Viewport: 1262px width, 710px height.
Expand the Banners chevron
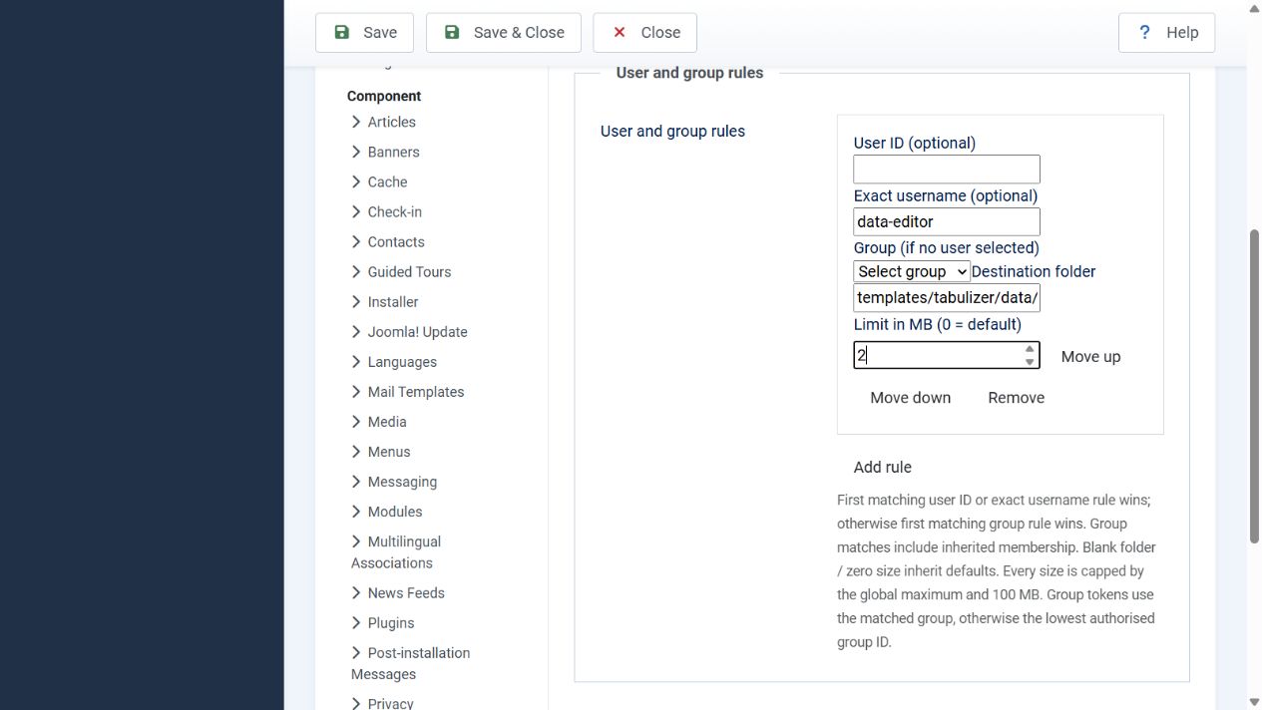coord(356,152)
